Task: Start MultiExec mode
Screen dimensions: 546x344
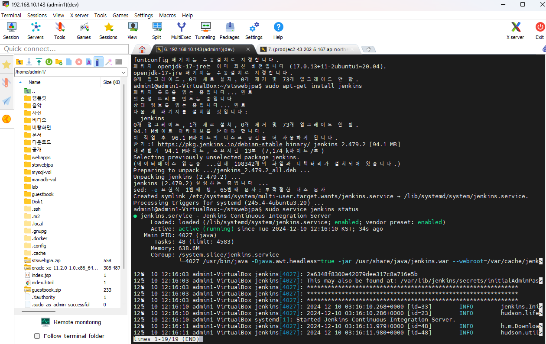Action: [x=181, y=31]
